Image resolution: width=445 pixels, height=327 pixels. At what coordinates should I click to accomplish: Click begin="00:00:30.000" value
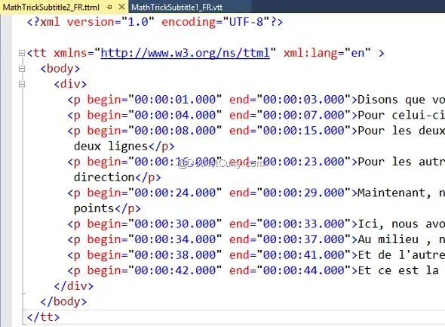[175, 224]
